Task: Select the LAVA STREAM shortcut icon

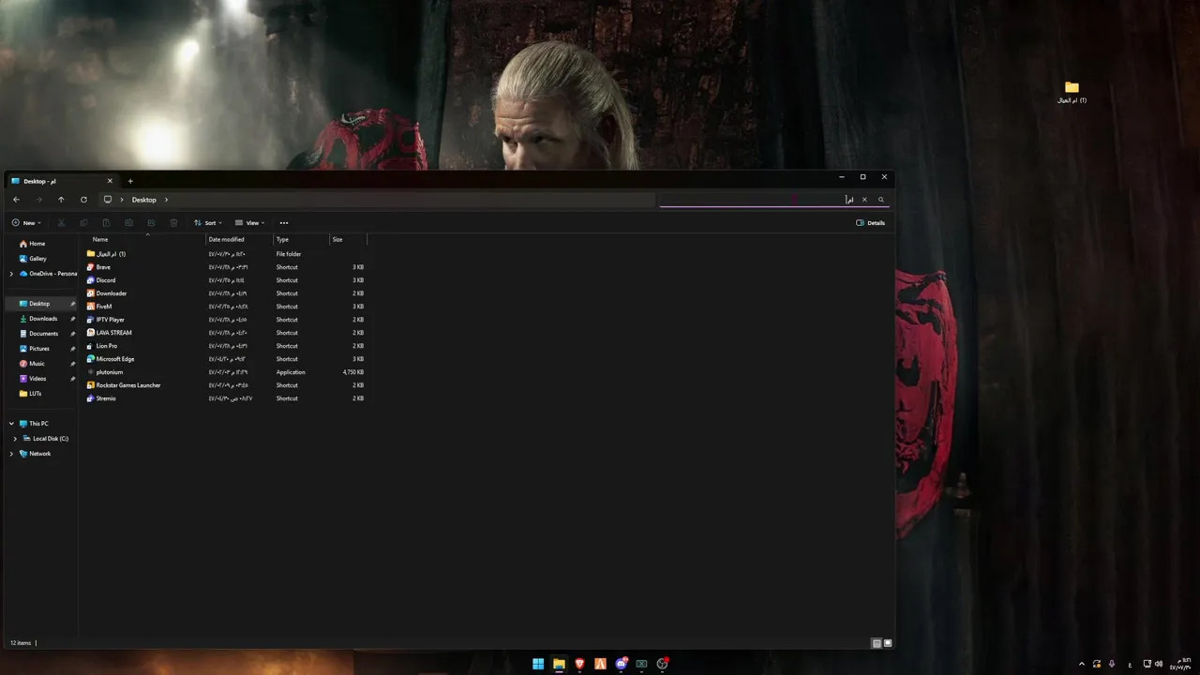Action: (x=91, y=333)
